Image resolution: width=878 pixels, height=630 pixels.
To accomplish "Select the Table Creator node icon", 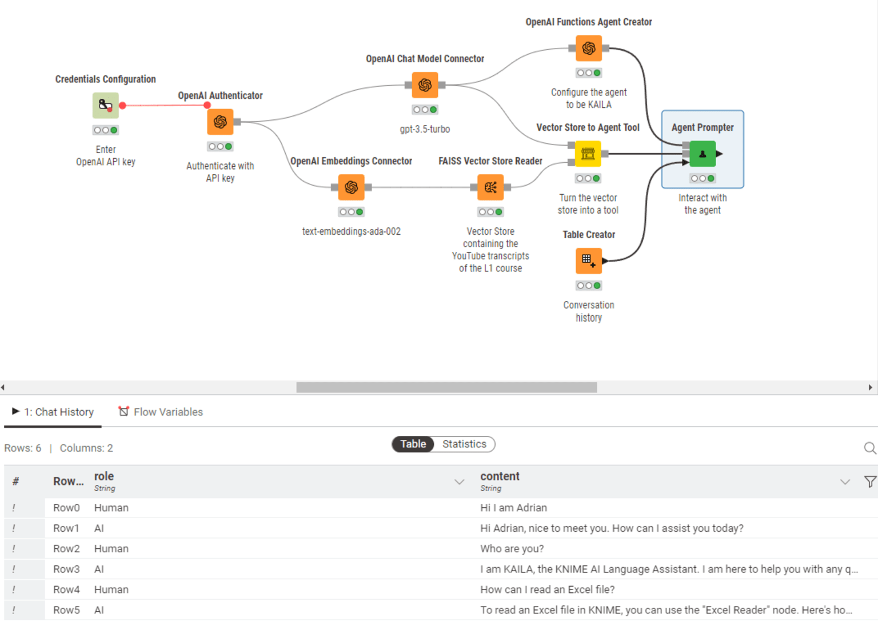I will click(x=588, y=261).
